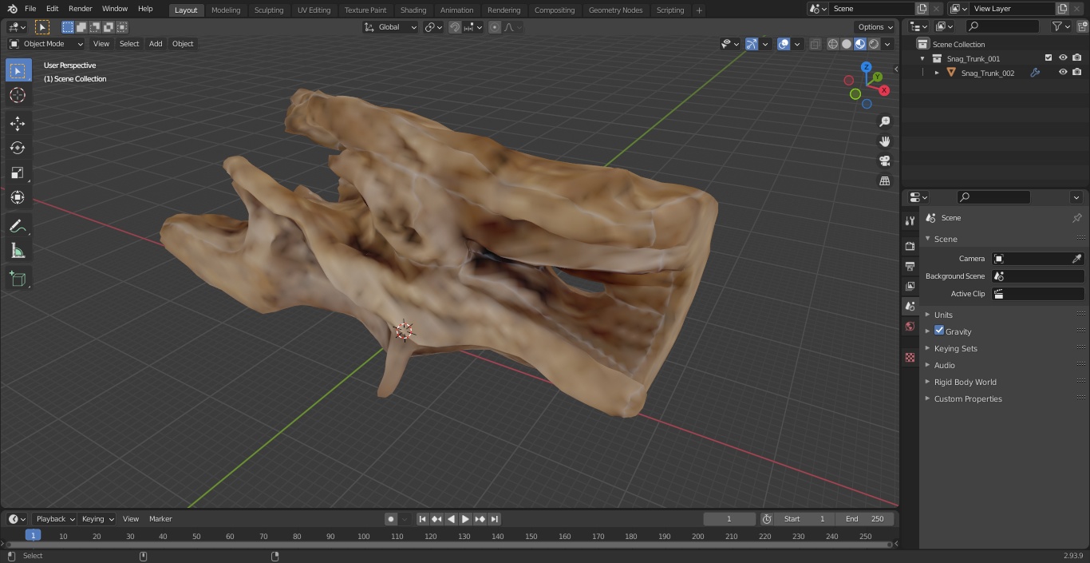Viewport: 1090px width, 563px height.
Task: Hide Snag_Trunk_001 in viewport
Action: tap(1063, 57)
